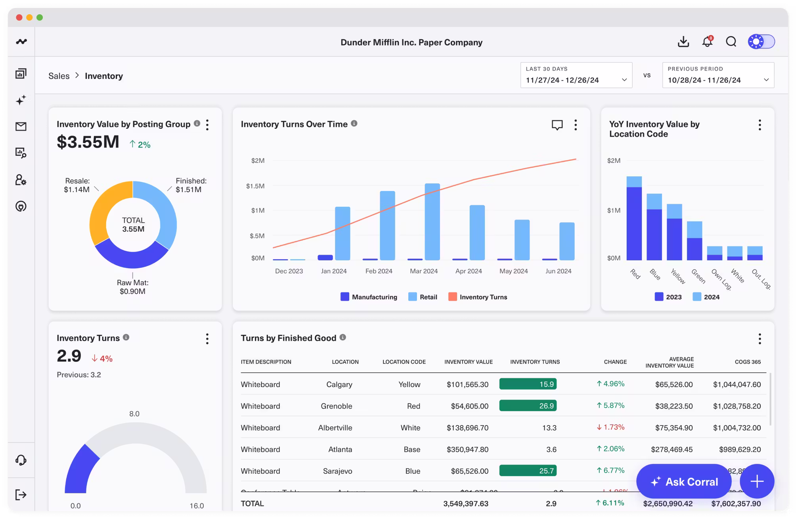Click the table's vertical scrollbar
The width and height of the screenshot is (796, 519).
tap(770, 399)
